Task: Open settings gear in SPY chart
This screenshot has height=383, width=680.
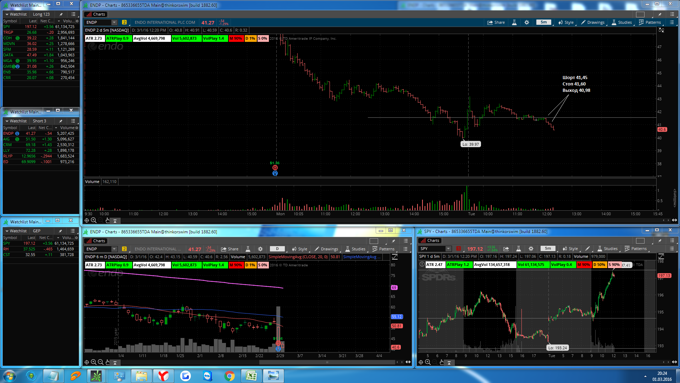Action: pyautogui.click(x=531, y=249)
